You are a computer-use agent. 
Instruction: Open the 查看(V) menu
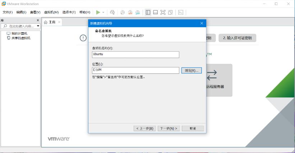click(35, 13)
